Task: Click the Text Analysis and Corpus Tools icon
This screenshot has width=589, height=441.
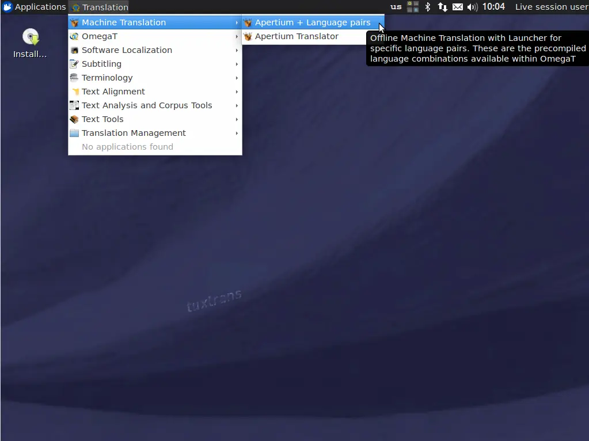Action: tap(74, 105)
